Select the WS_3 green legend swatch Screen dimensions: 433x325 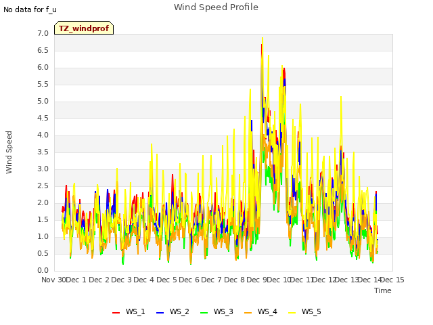204,312
